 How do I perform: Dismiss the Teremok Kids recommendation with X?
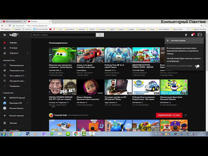pyautogui.click(x=185, y=115)
